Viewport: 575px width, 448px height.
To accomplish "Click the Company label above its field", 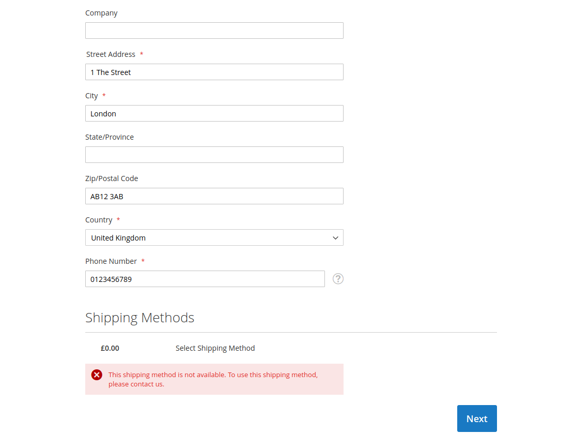I will tap(101, 13).
